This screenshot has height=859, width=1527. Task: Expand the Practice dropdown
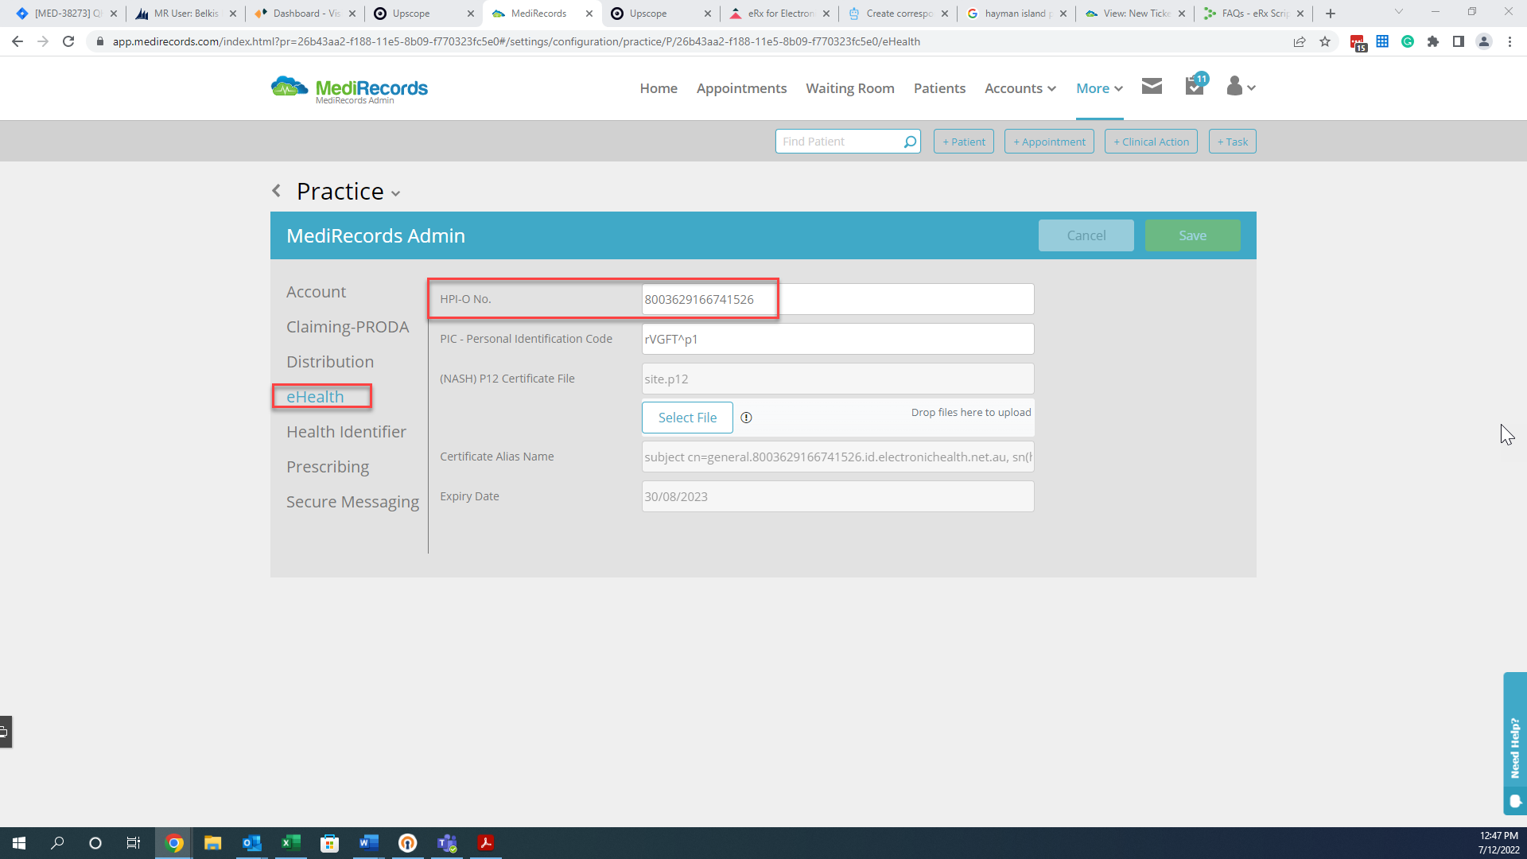click(395, 193)
